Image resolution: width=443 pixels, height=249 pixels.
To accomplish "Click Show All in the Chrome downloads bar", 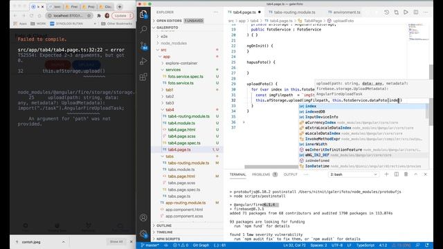I will (x=116, y=241).
